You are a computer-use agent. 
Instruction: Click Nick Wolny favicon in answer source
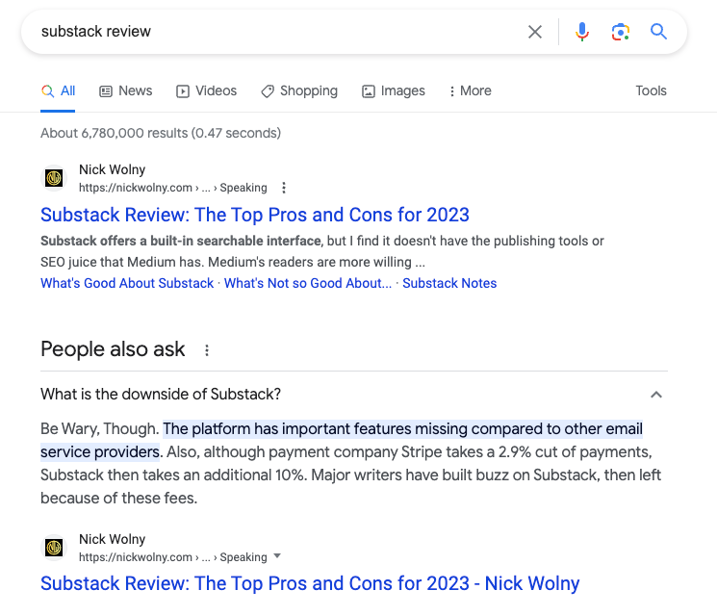click(54, 548)
